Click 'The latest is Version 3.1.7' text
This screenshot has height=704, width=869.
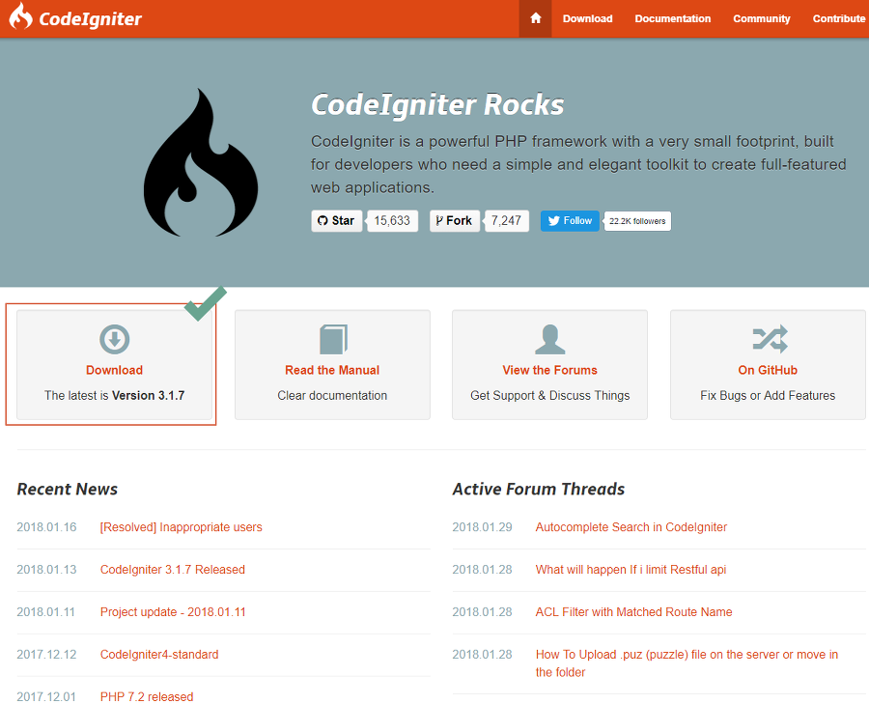114,395
